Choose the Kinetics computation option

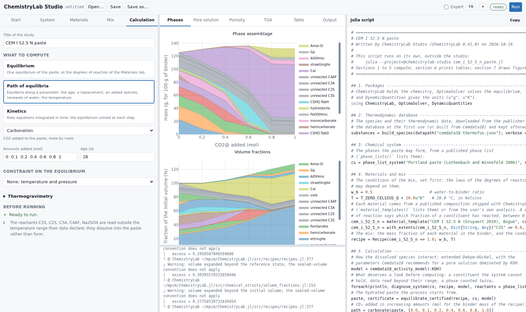[x=79, y=114]
